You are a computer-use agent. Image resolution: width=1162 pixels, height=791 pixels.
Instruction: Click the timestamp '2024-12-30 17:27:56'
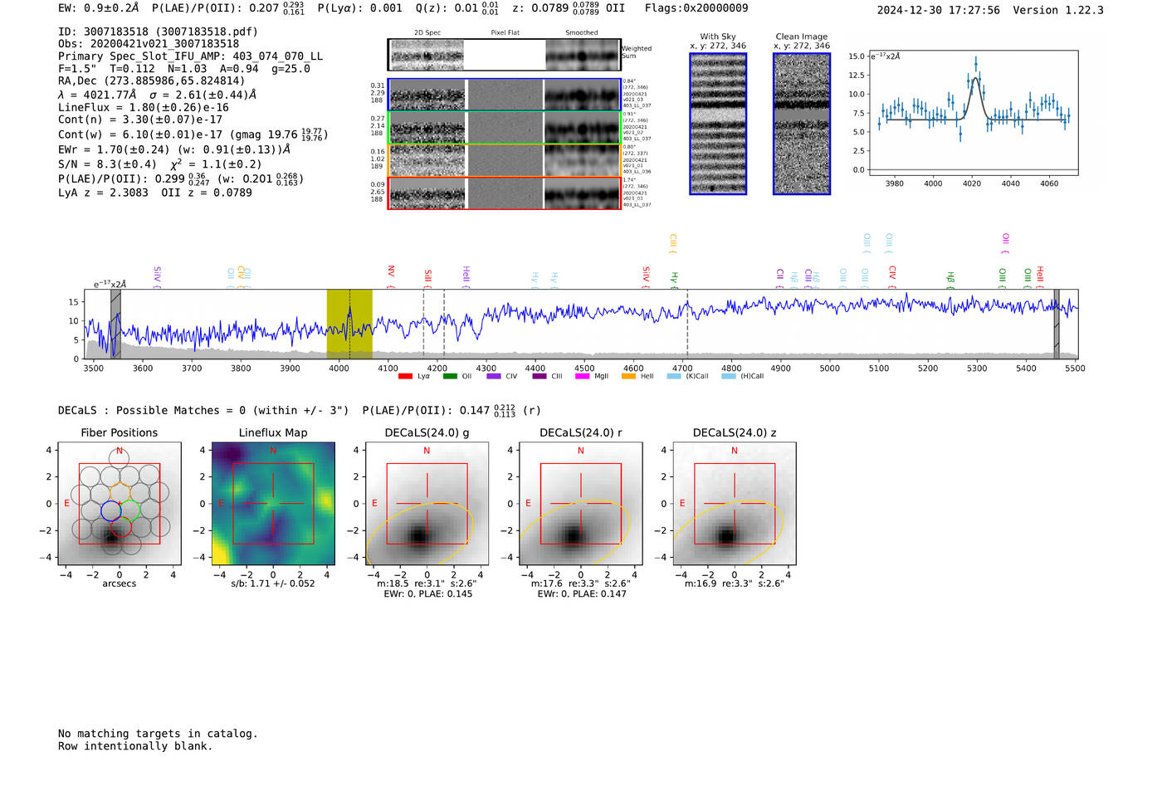939,11
